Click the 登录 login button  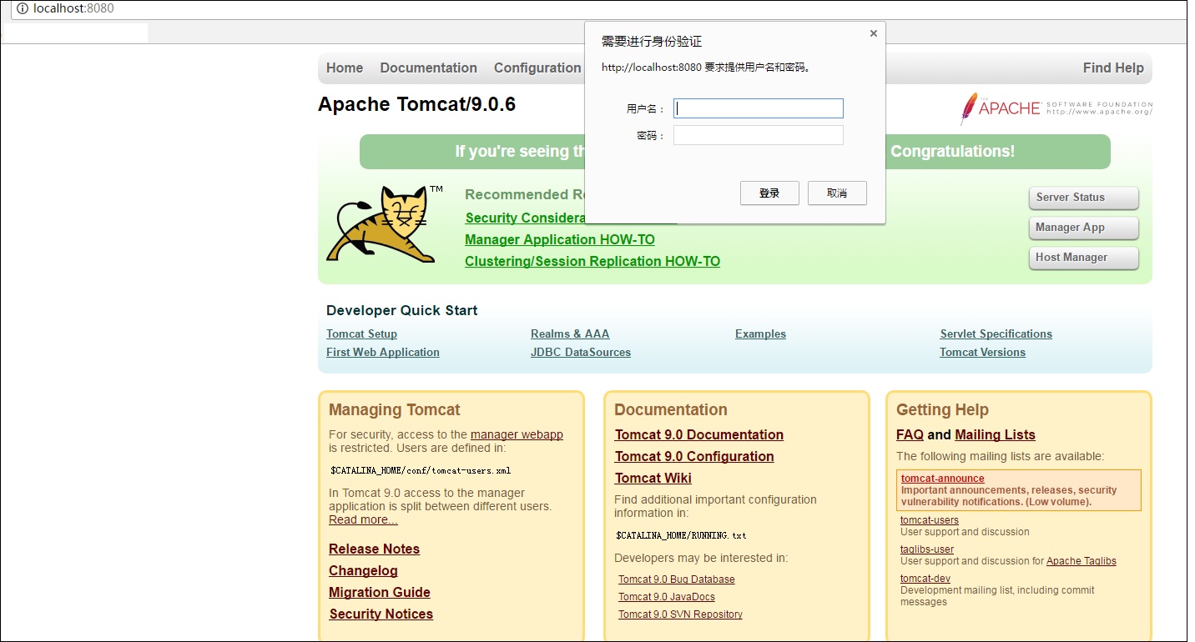[x=769, y=193]
